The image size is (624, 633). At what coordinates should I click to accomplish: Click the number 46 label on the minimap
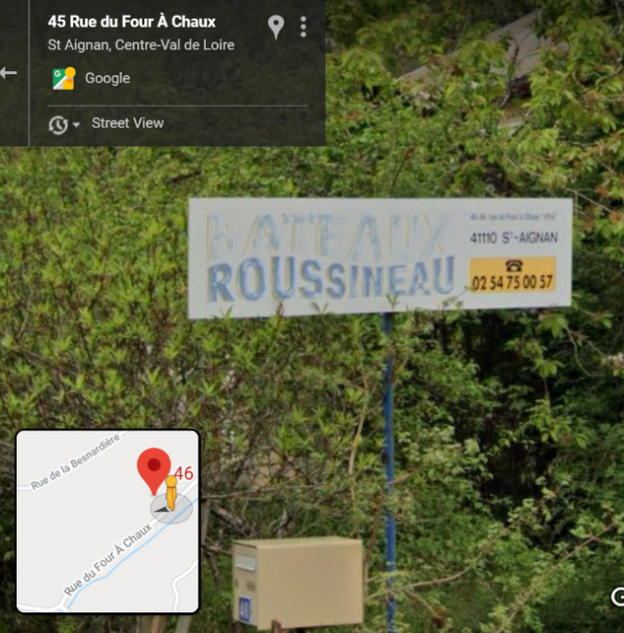[x=184, y=473]
